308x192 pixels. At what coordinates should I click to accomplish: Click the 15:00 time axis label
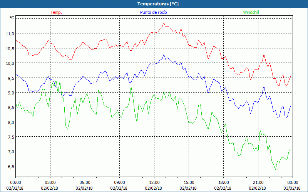click(189, 183)
